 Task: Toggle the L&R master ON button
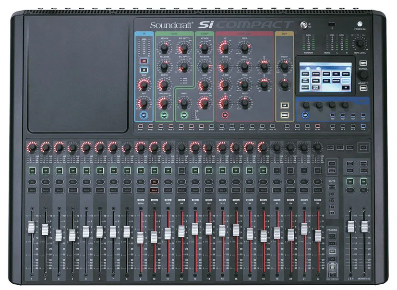(350, 181)
